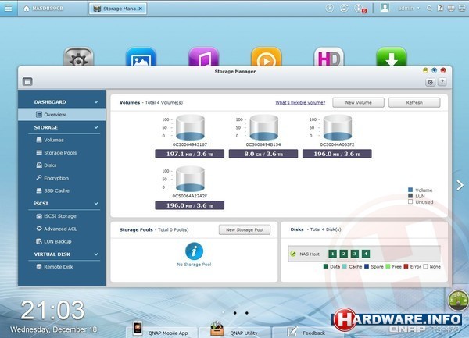
Task: Select volume cylinder 0C5006494B154
Action: coord(264,127)
